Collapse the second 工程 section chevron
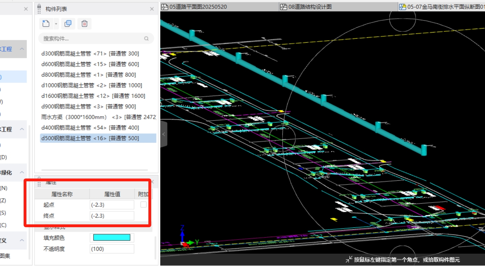This screenshot has width=485, height=266. click(22, 129)
